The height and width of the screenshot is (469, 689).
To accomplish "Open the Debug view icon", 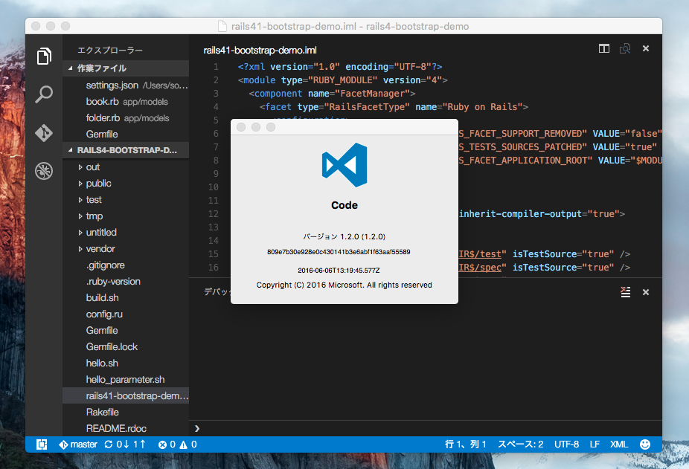I will [44, 172].
